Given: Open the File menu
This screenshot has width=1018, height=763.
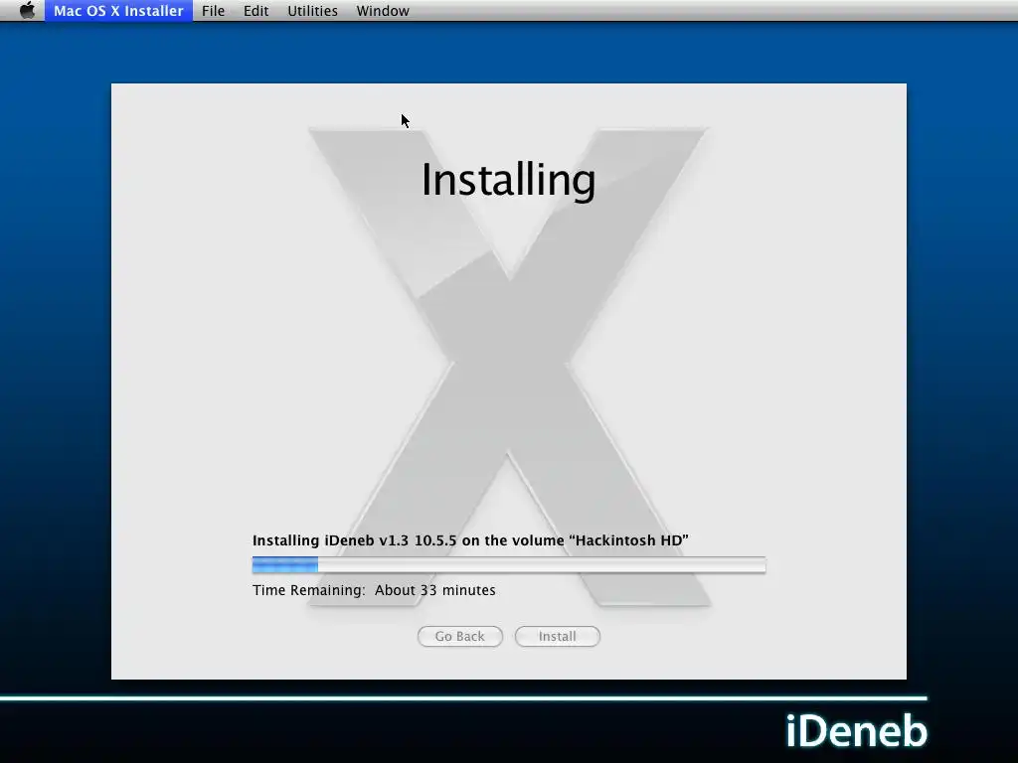Looking at the screenshot, I should pyautogui.click(x=213, y=10).
